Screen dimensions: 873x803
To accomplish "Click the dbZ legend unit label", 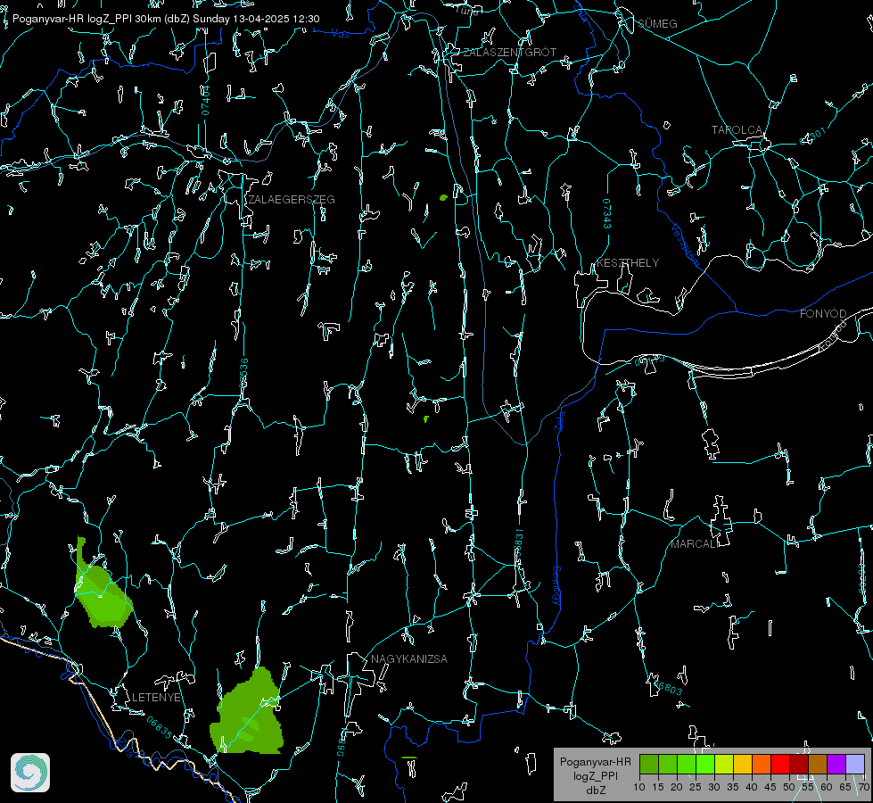I will [596, 791].
